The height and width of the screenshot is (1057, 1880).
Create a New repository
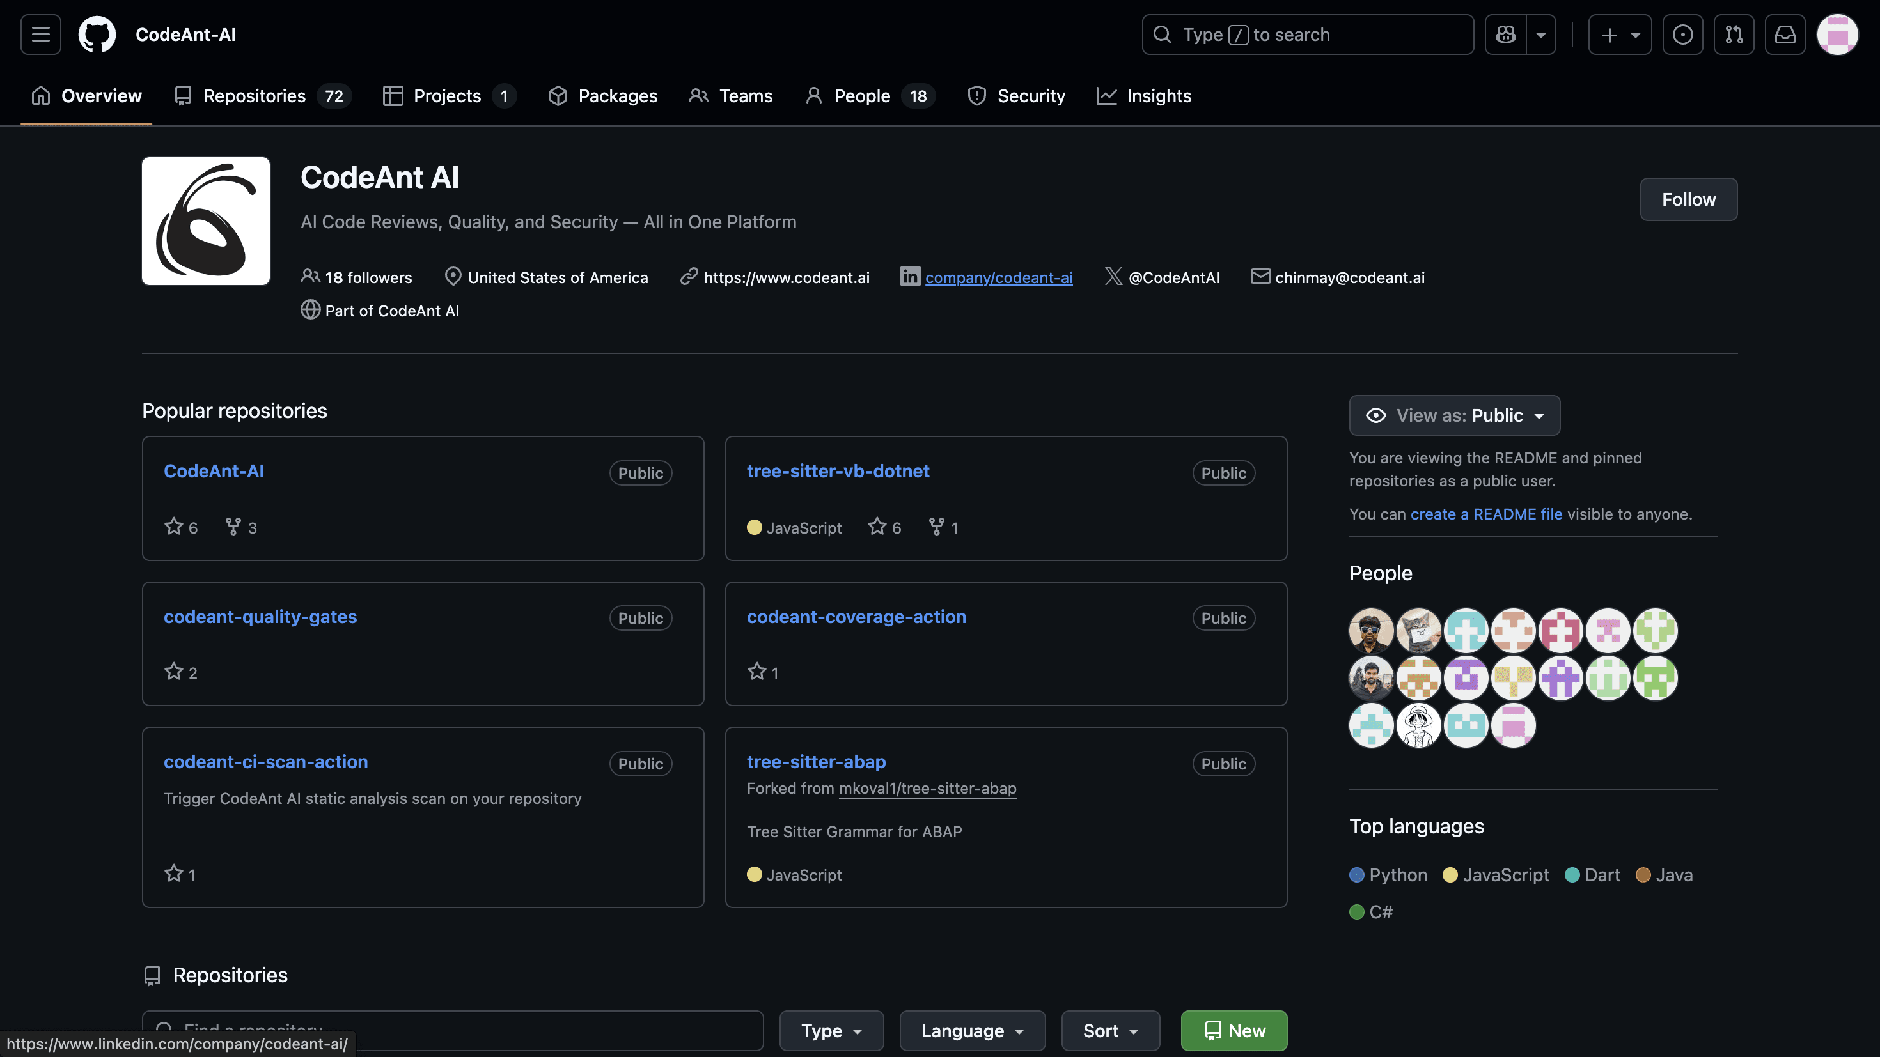coord(1234,1031)
